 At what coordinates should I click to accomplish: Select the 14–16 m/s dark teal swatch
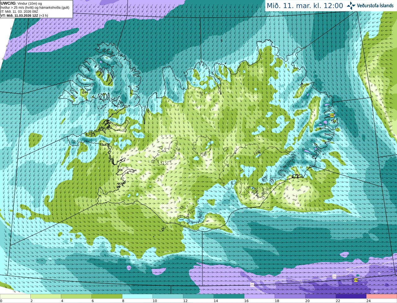coord(229,296)
